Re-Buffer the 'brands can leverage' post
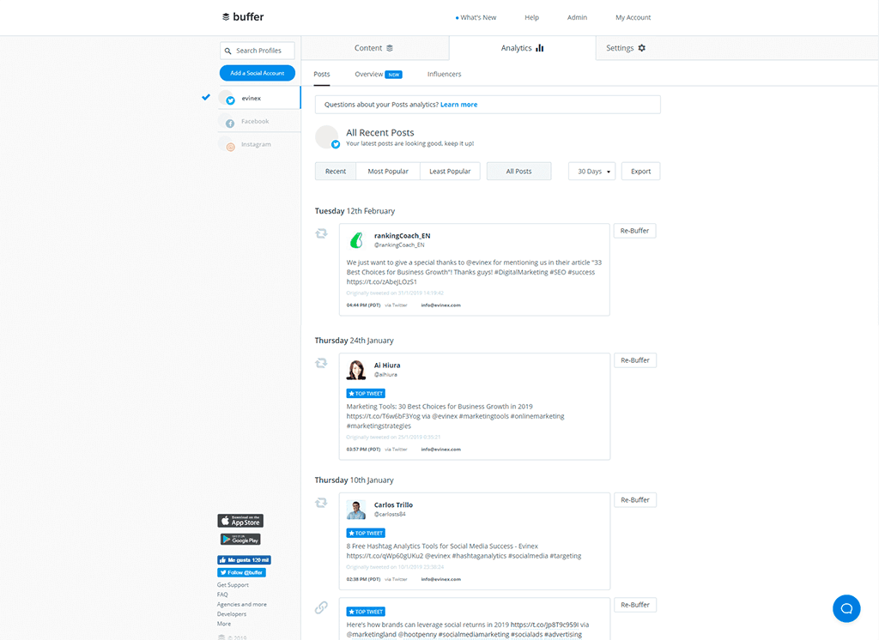Viewport: 879px width, 640px height. 635,605
